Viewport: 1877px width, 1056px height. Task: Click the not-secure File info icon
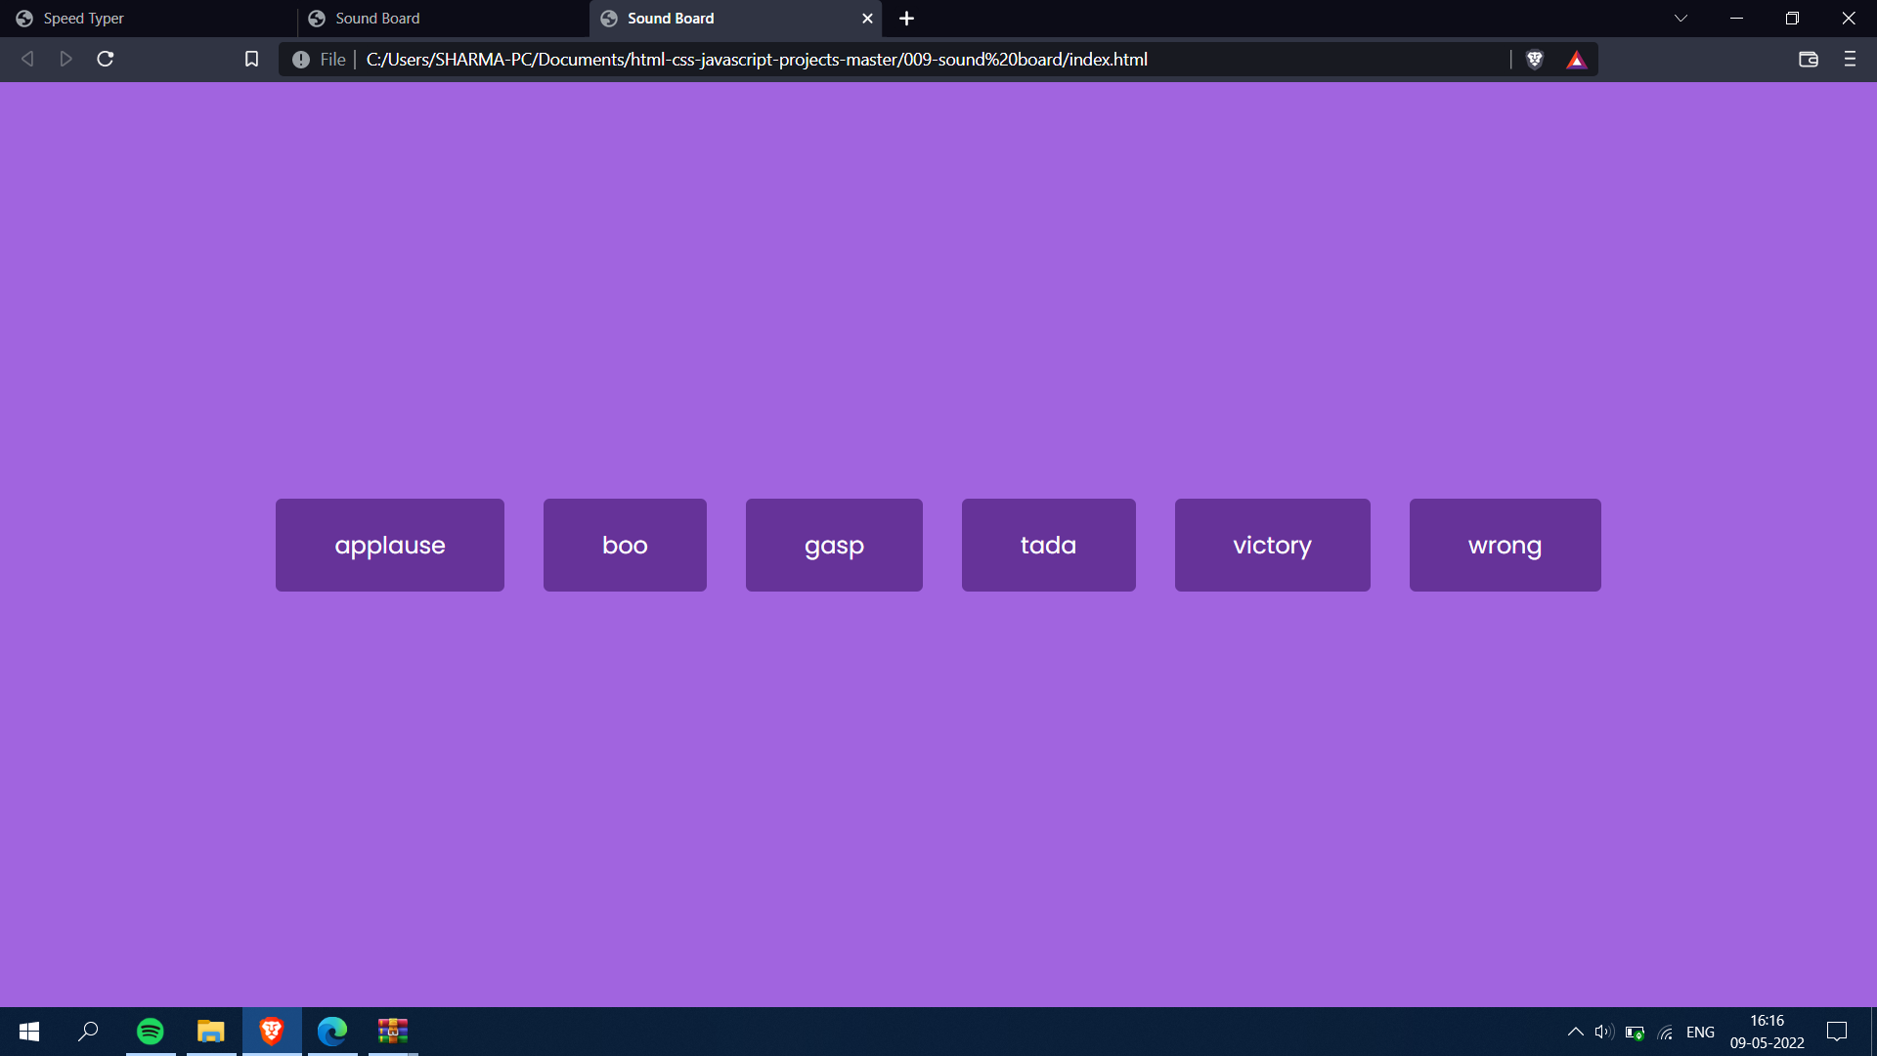[x=301, y=60]
